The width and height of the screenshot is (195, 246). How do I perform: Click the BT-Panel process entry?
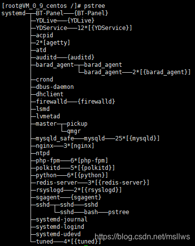[50, 13]
